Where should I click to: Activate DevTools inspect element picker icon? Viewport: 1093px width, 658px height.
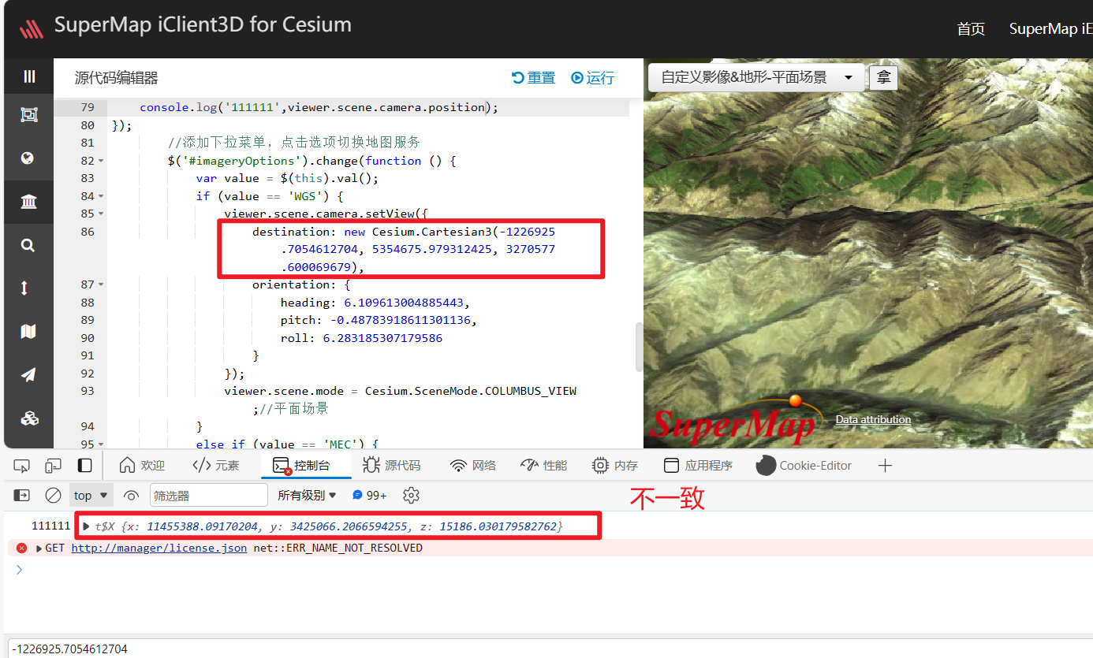pyautogui.click(x=22, y=466)
